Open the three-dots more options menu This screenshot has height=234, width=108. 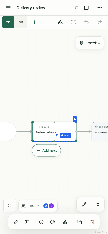[x=100, y=8]
